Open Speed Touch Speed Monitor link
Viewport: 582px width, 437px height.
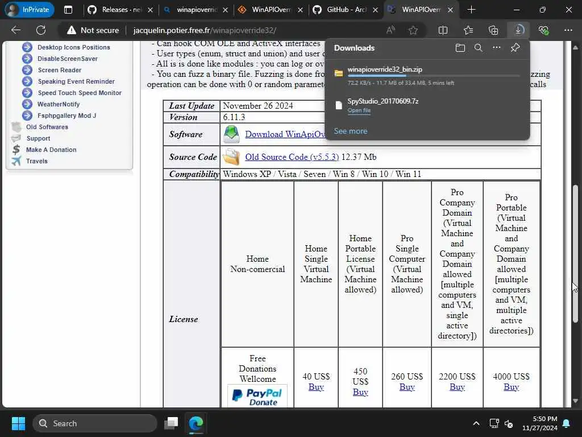[80, 93]
